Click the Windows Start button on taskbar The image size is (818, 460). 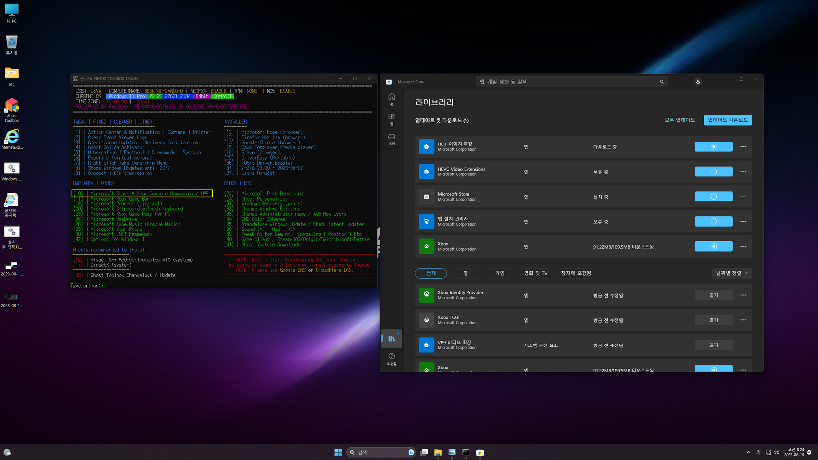coord(338,452)
